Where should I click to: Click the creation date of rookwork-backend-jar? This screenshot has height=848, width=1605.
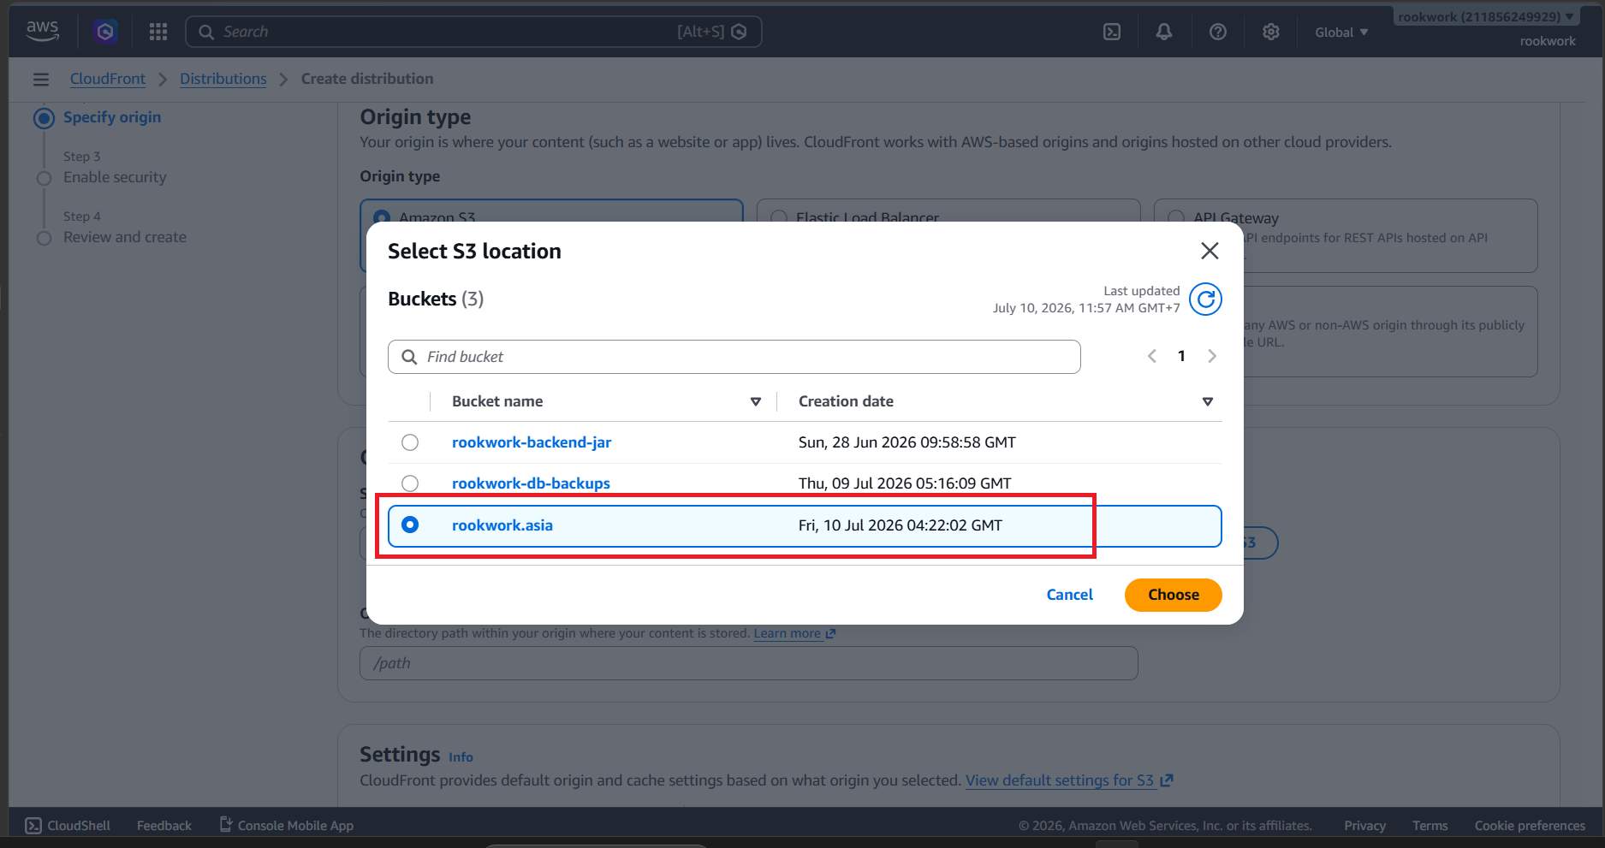(907, 442)
